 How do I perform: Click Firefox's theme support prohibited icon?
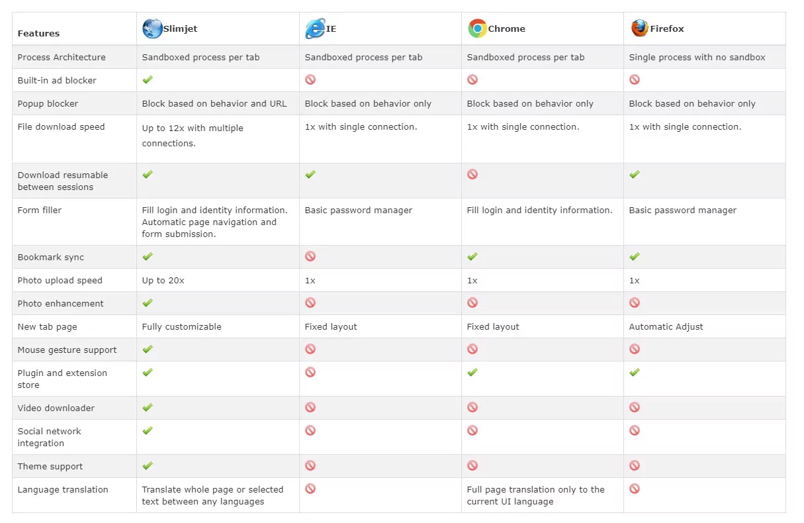coord(635,465)
